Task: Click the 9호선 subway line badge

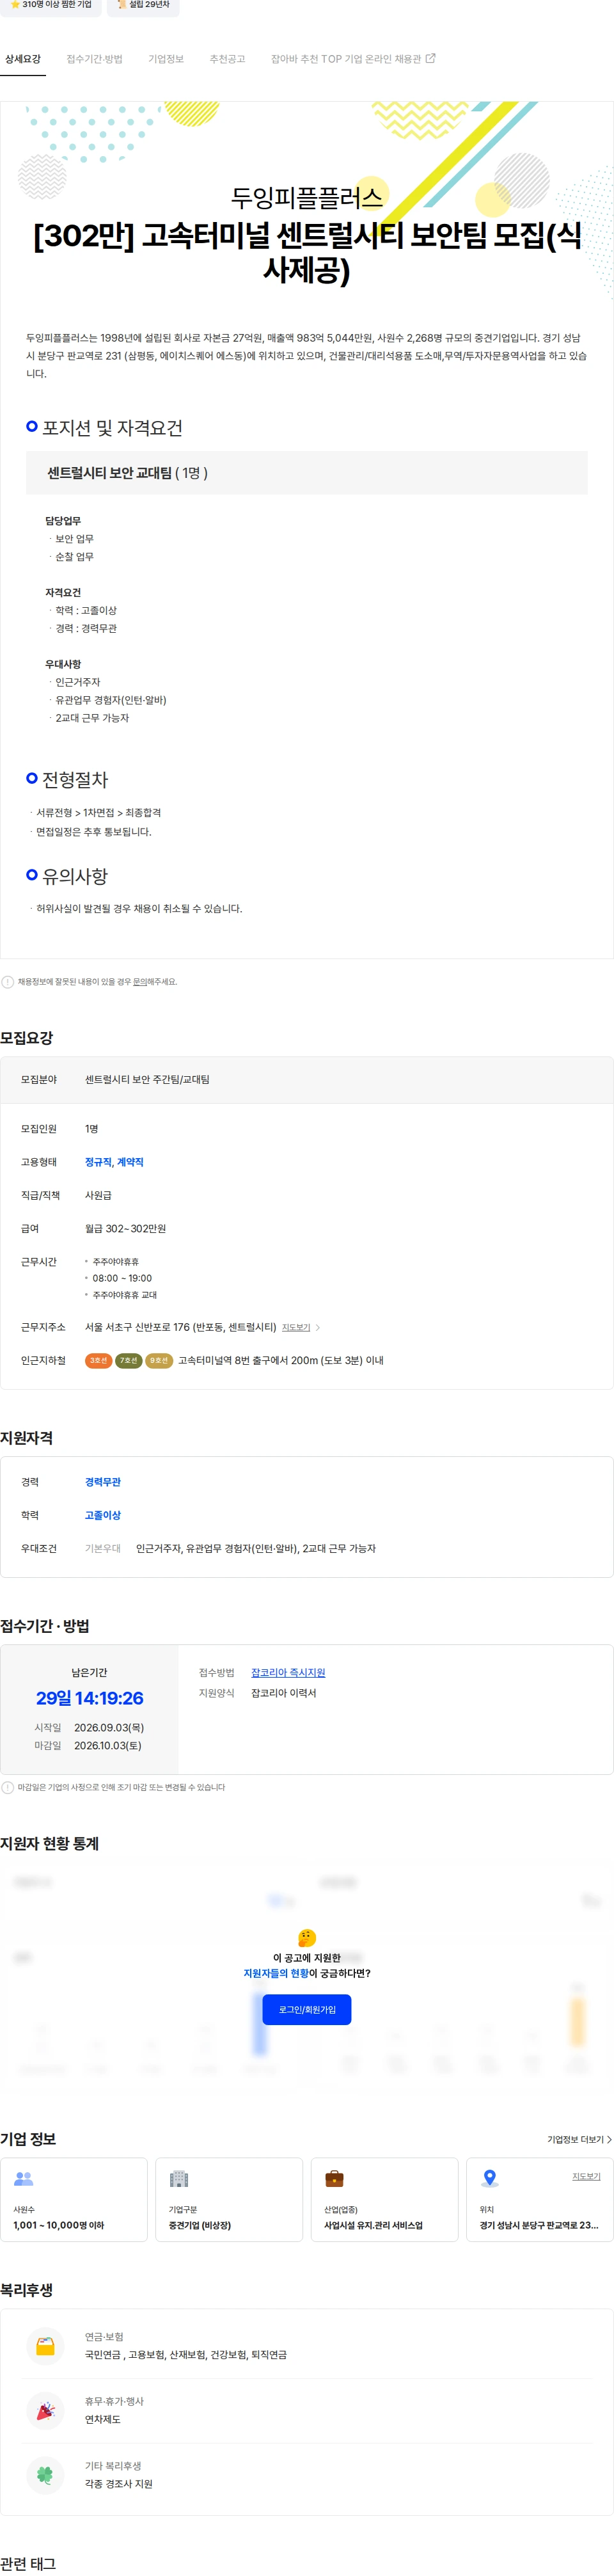Action: [x=159, y=1360]
